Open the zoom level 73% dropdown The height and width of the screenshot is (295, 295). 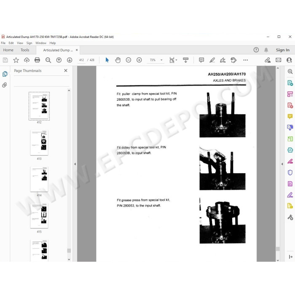156,60
